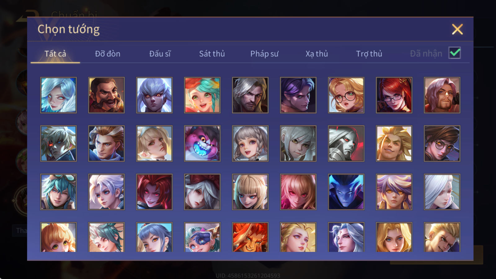496x279 pixels.
Task: Pick the blue-skinned dark hooded hero
Action: click(346, 192)
